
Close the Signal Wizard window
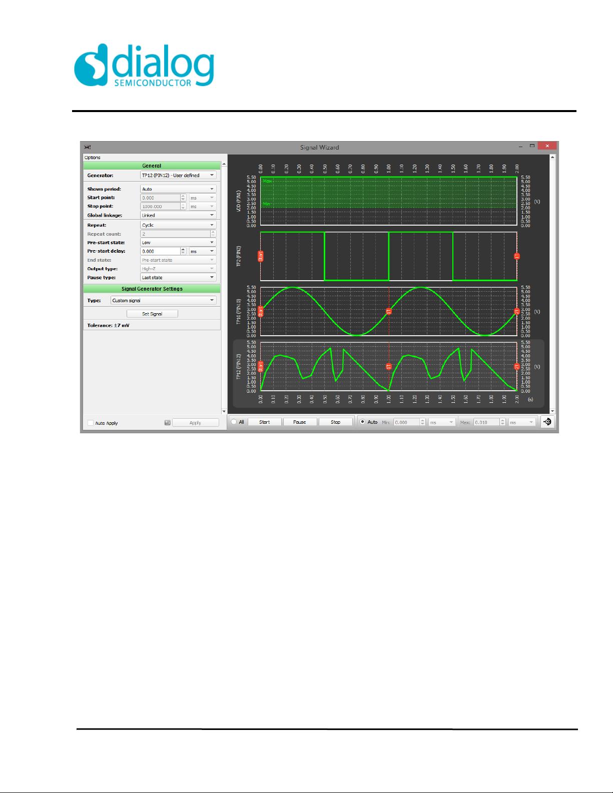click(x=547, y=146)
